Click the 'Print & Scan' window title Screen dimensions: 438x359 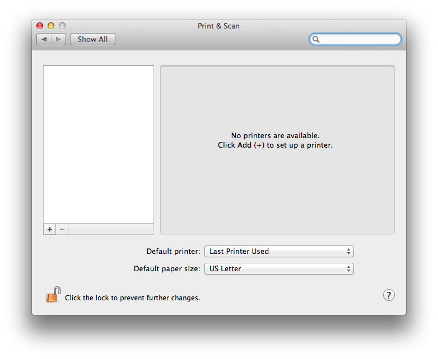218,26
